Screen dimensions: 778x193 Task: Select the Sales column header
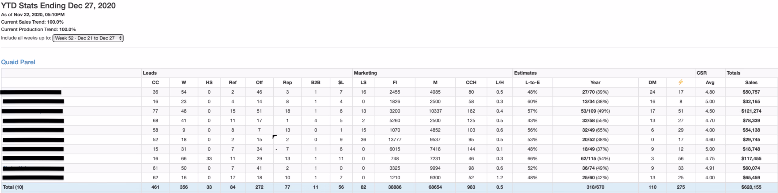tap(751, 83)
